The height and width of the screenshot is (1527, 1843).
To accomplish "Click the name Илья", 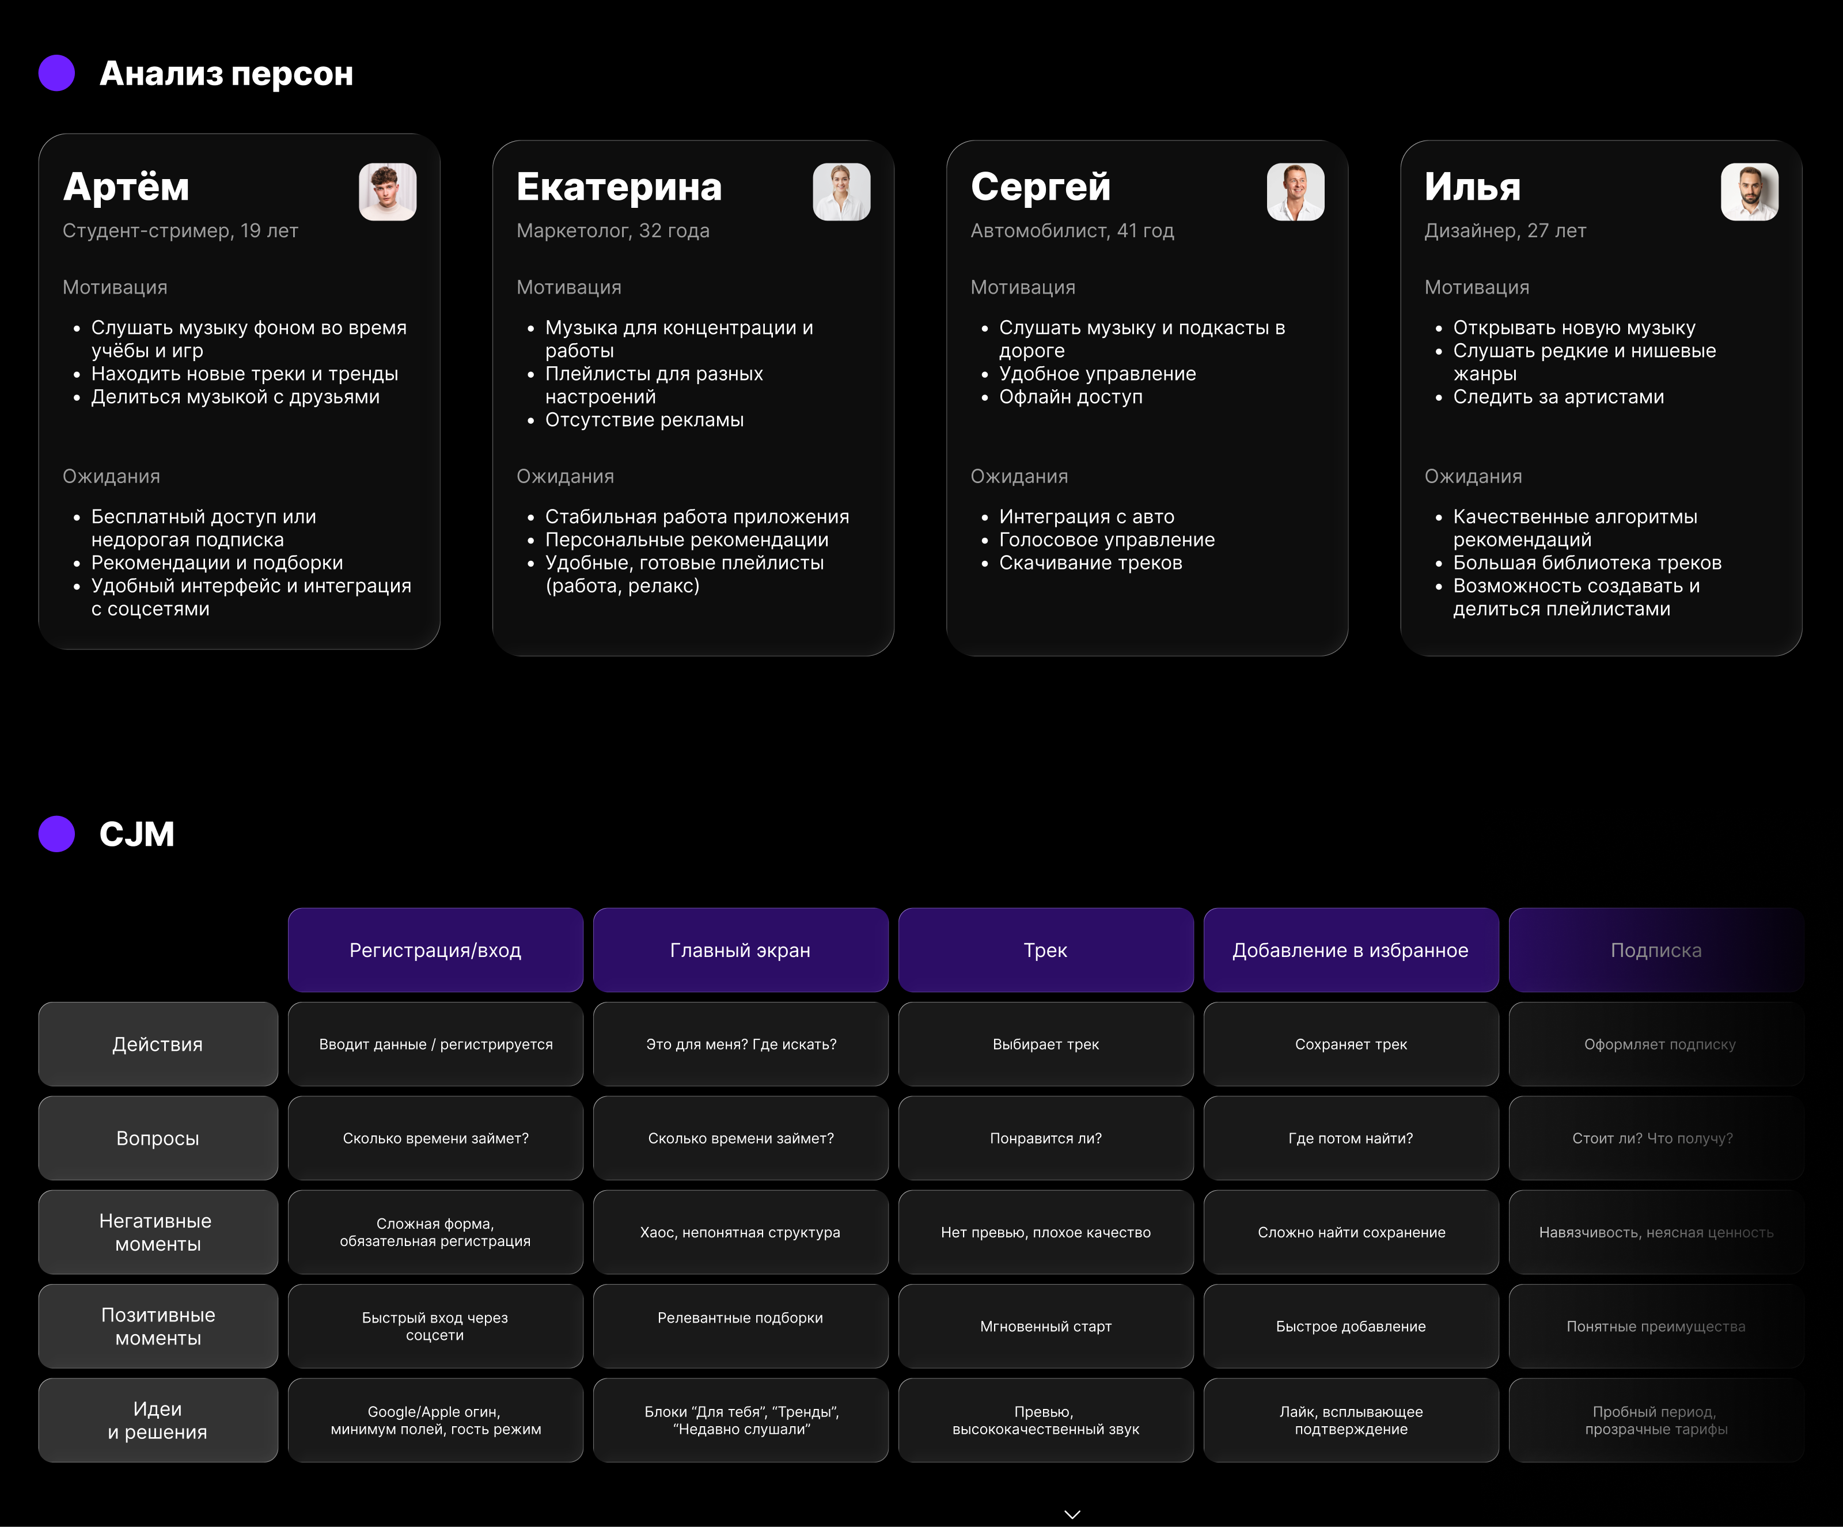I will (x=1473, y=187).
